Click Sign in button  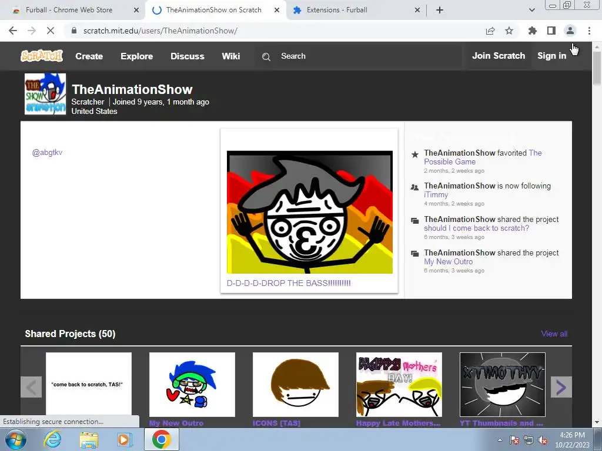coord(551,56)
